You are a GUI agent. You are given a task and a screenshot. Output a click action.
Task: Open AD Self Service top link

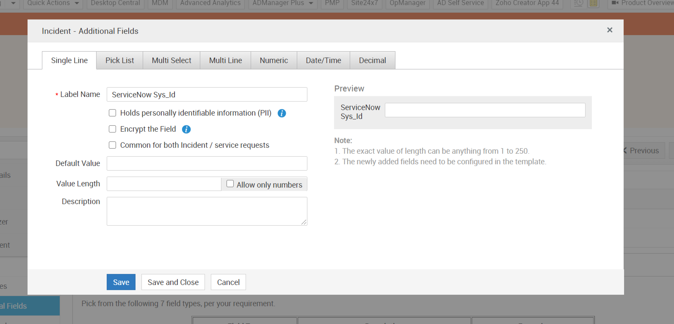461,3
